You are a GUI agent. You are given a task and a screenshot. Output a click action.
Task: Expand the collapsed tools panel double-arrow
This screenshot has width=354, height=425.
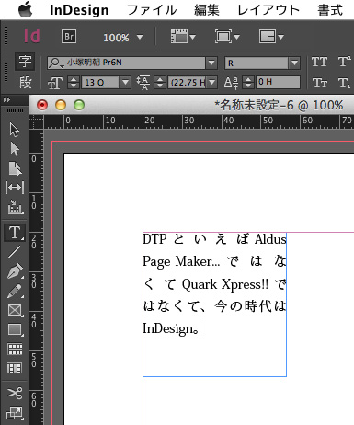[x=6, y=100]
